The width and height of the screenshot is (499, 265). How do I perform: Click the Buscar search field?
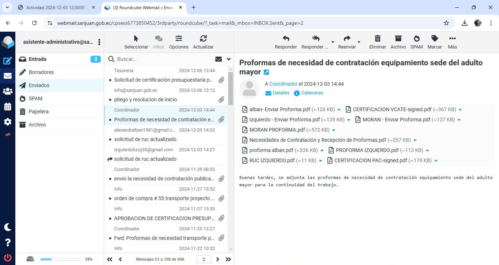point(164,59)
